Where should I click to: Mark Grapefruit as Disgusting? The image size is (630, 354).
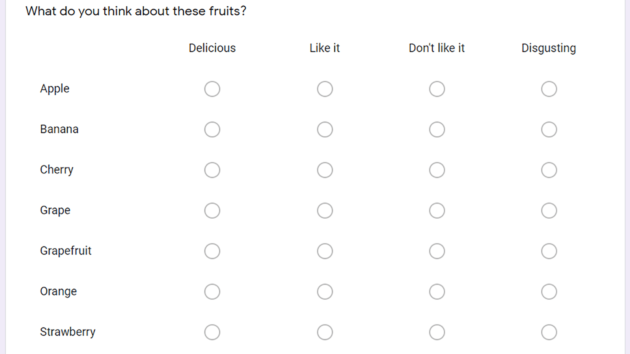click(x=549, y=251)
